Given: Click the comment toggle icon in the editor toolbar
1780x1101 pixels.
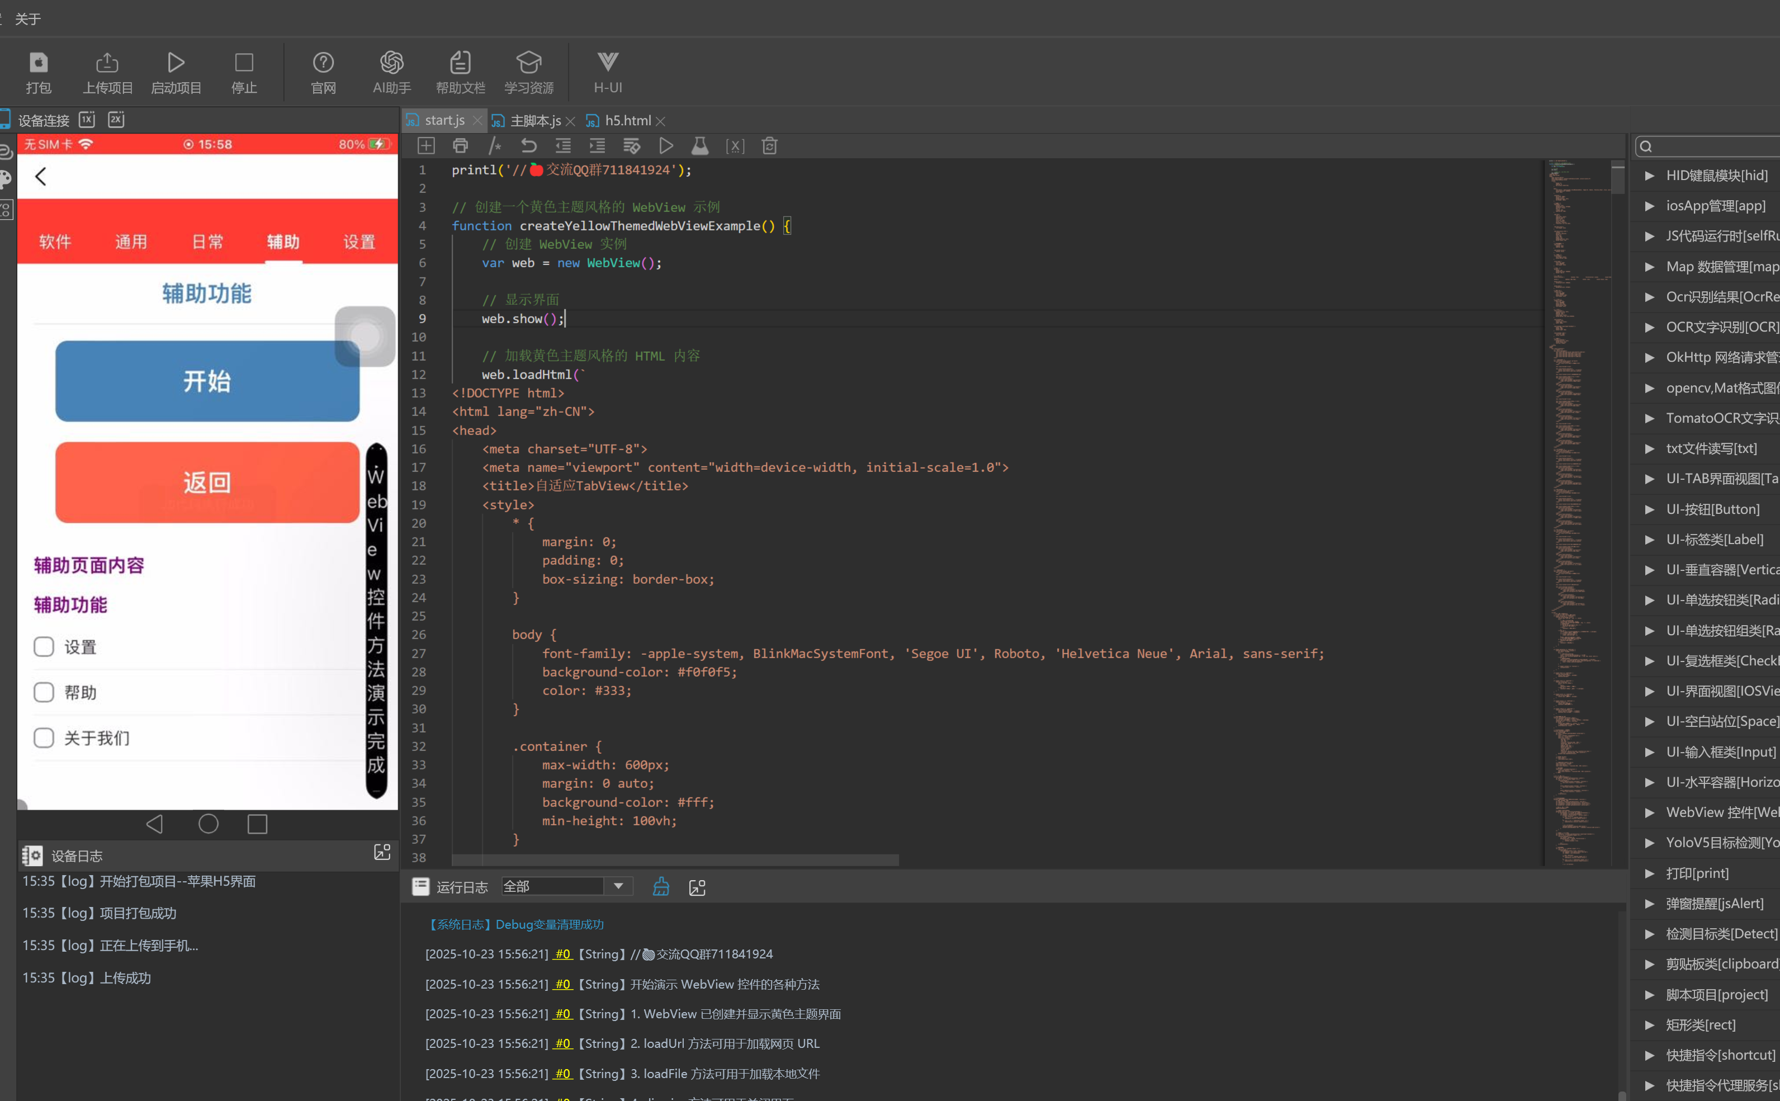Looking at the screenshot, I should coord(494,145).
